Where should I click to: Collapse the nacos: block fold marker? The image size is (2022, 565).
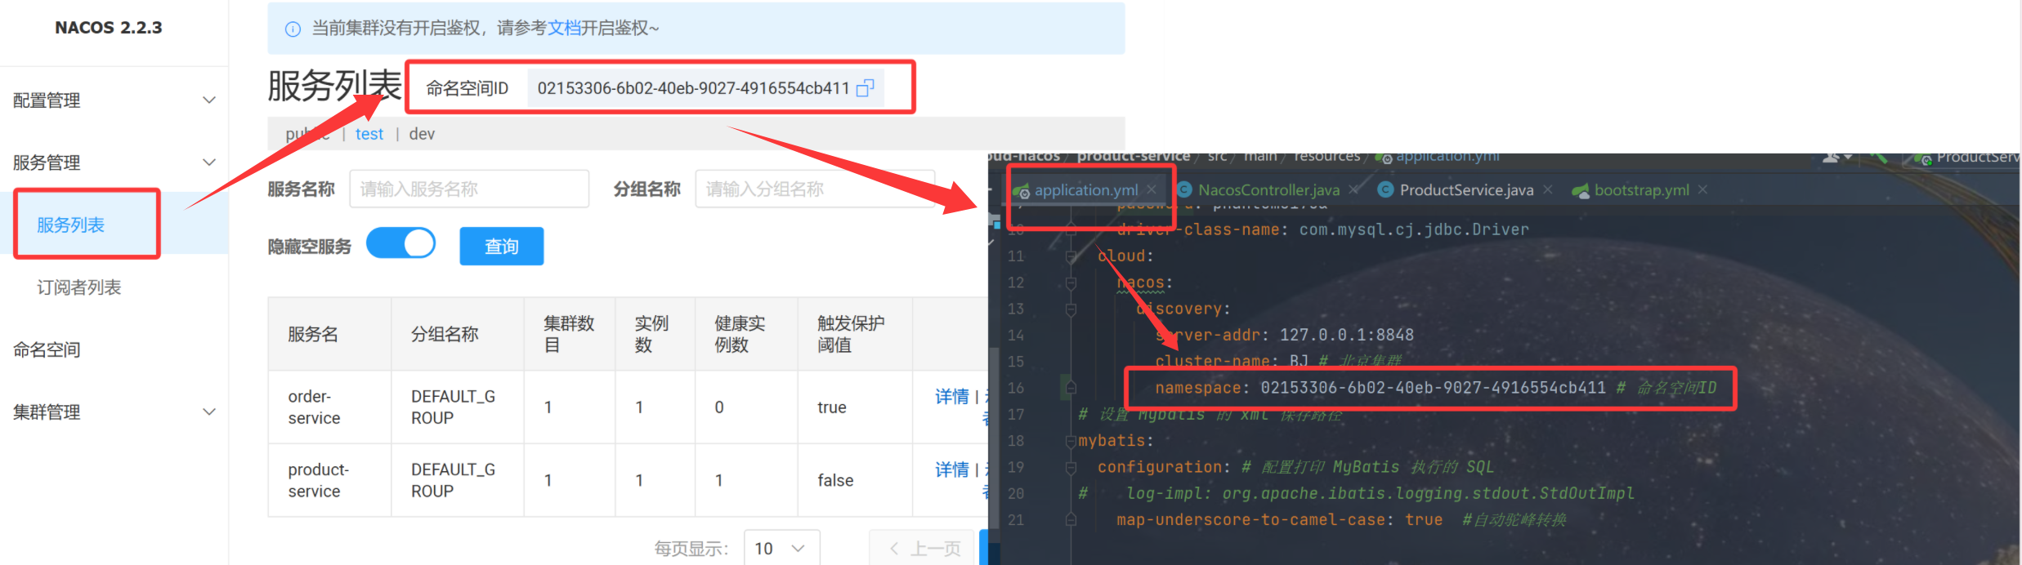[1071, 282]
